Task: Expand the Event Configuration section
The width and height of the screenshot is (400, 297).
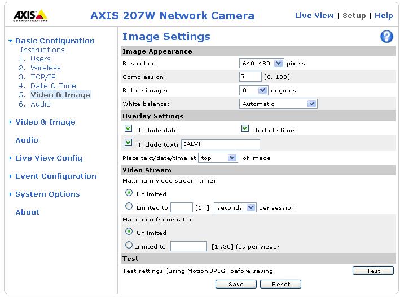Action: (x=56, y=176)
